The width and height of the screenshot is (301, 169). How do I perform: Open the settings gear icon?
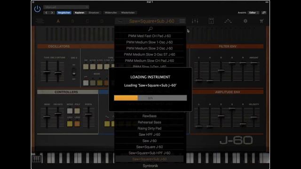pos(246,21)
